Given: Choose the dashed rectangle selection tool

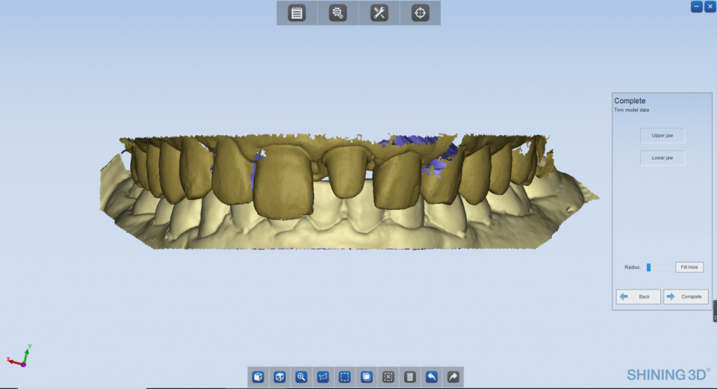Looking at the screenshot, I should (x=344, y=376).
